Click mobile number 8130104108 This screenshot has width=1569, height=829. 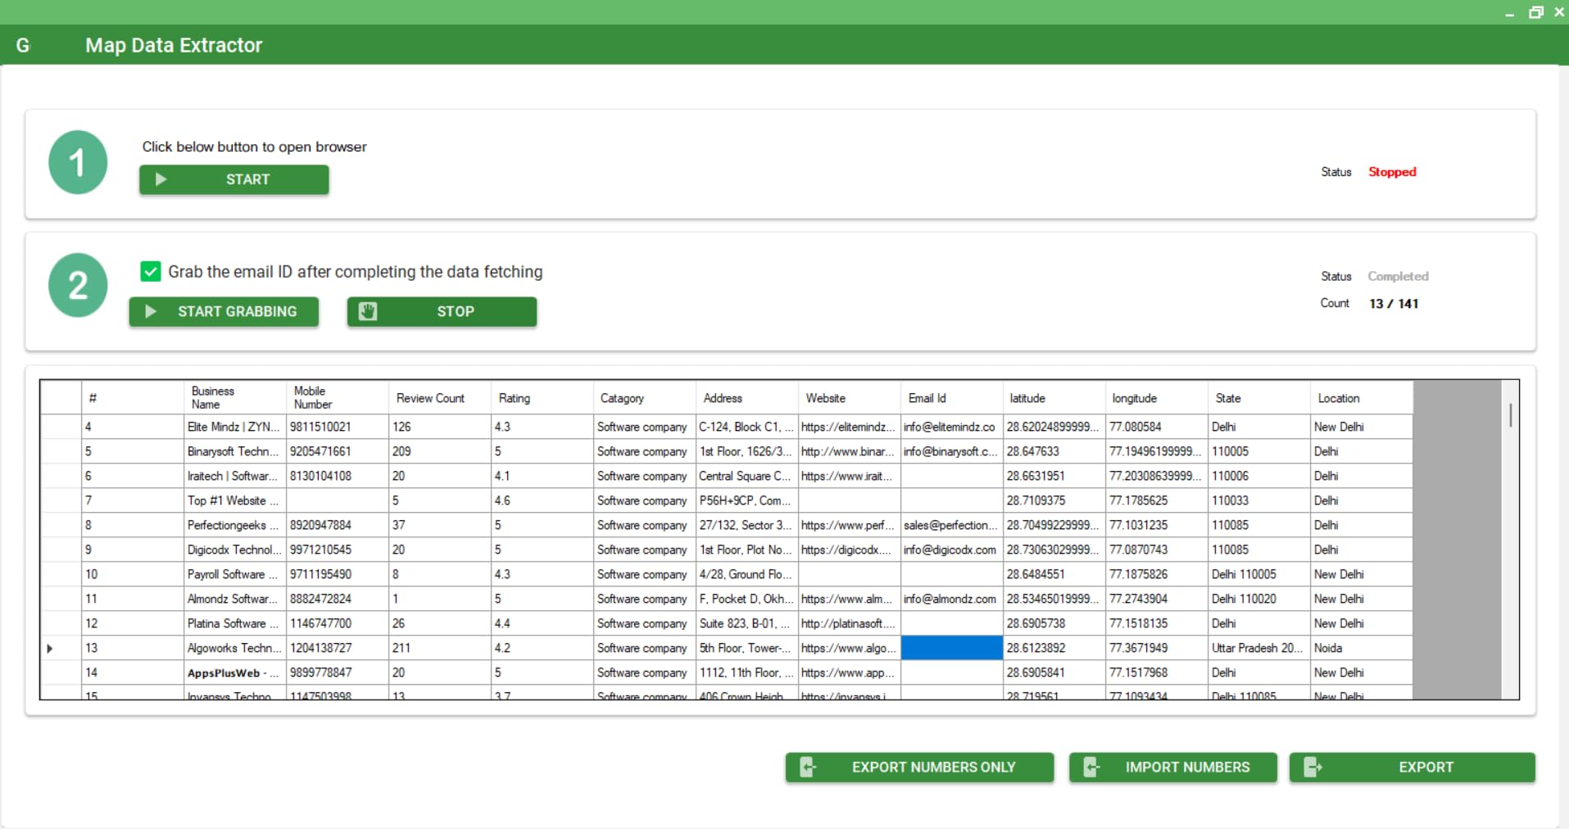click(x=338, y=476)
